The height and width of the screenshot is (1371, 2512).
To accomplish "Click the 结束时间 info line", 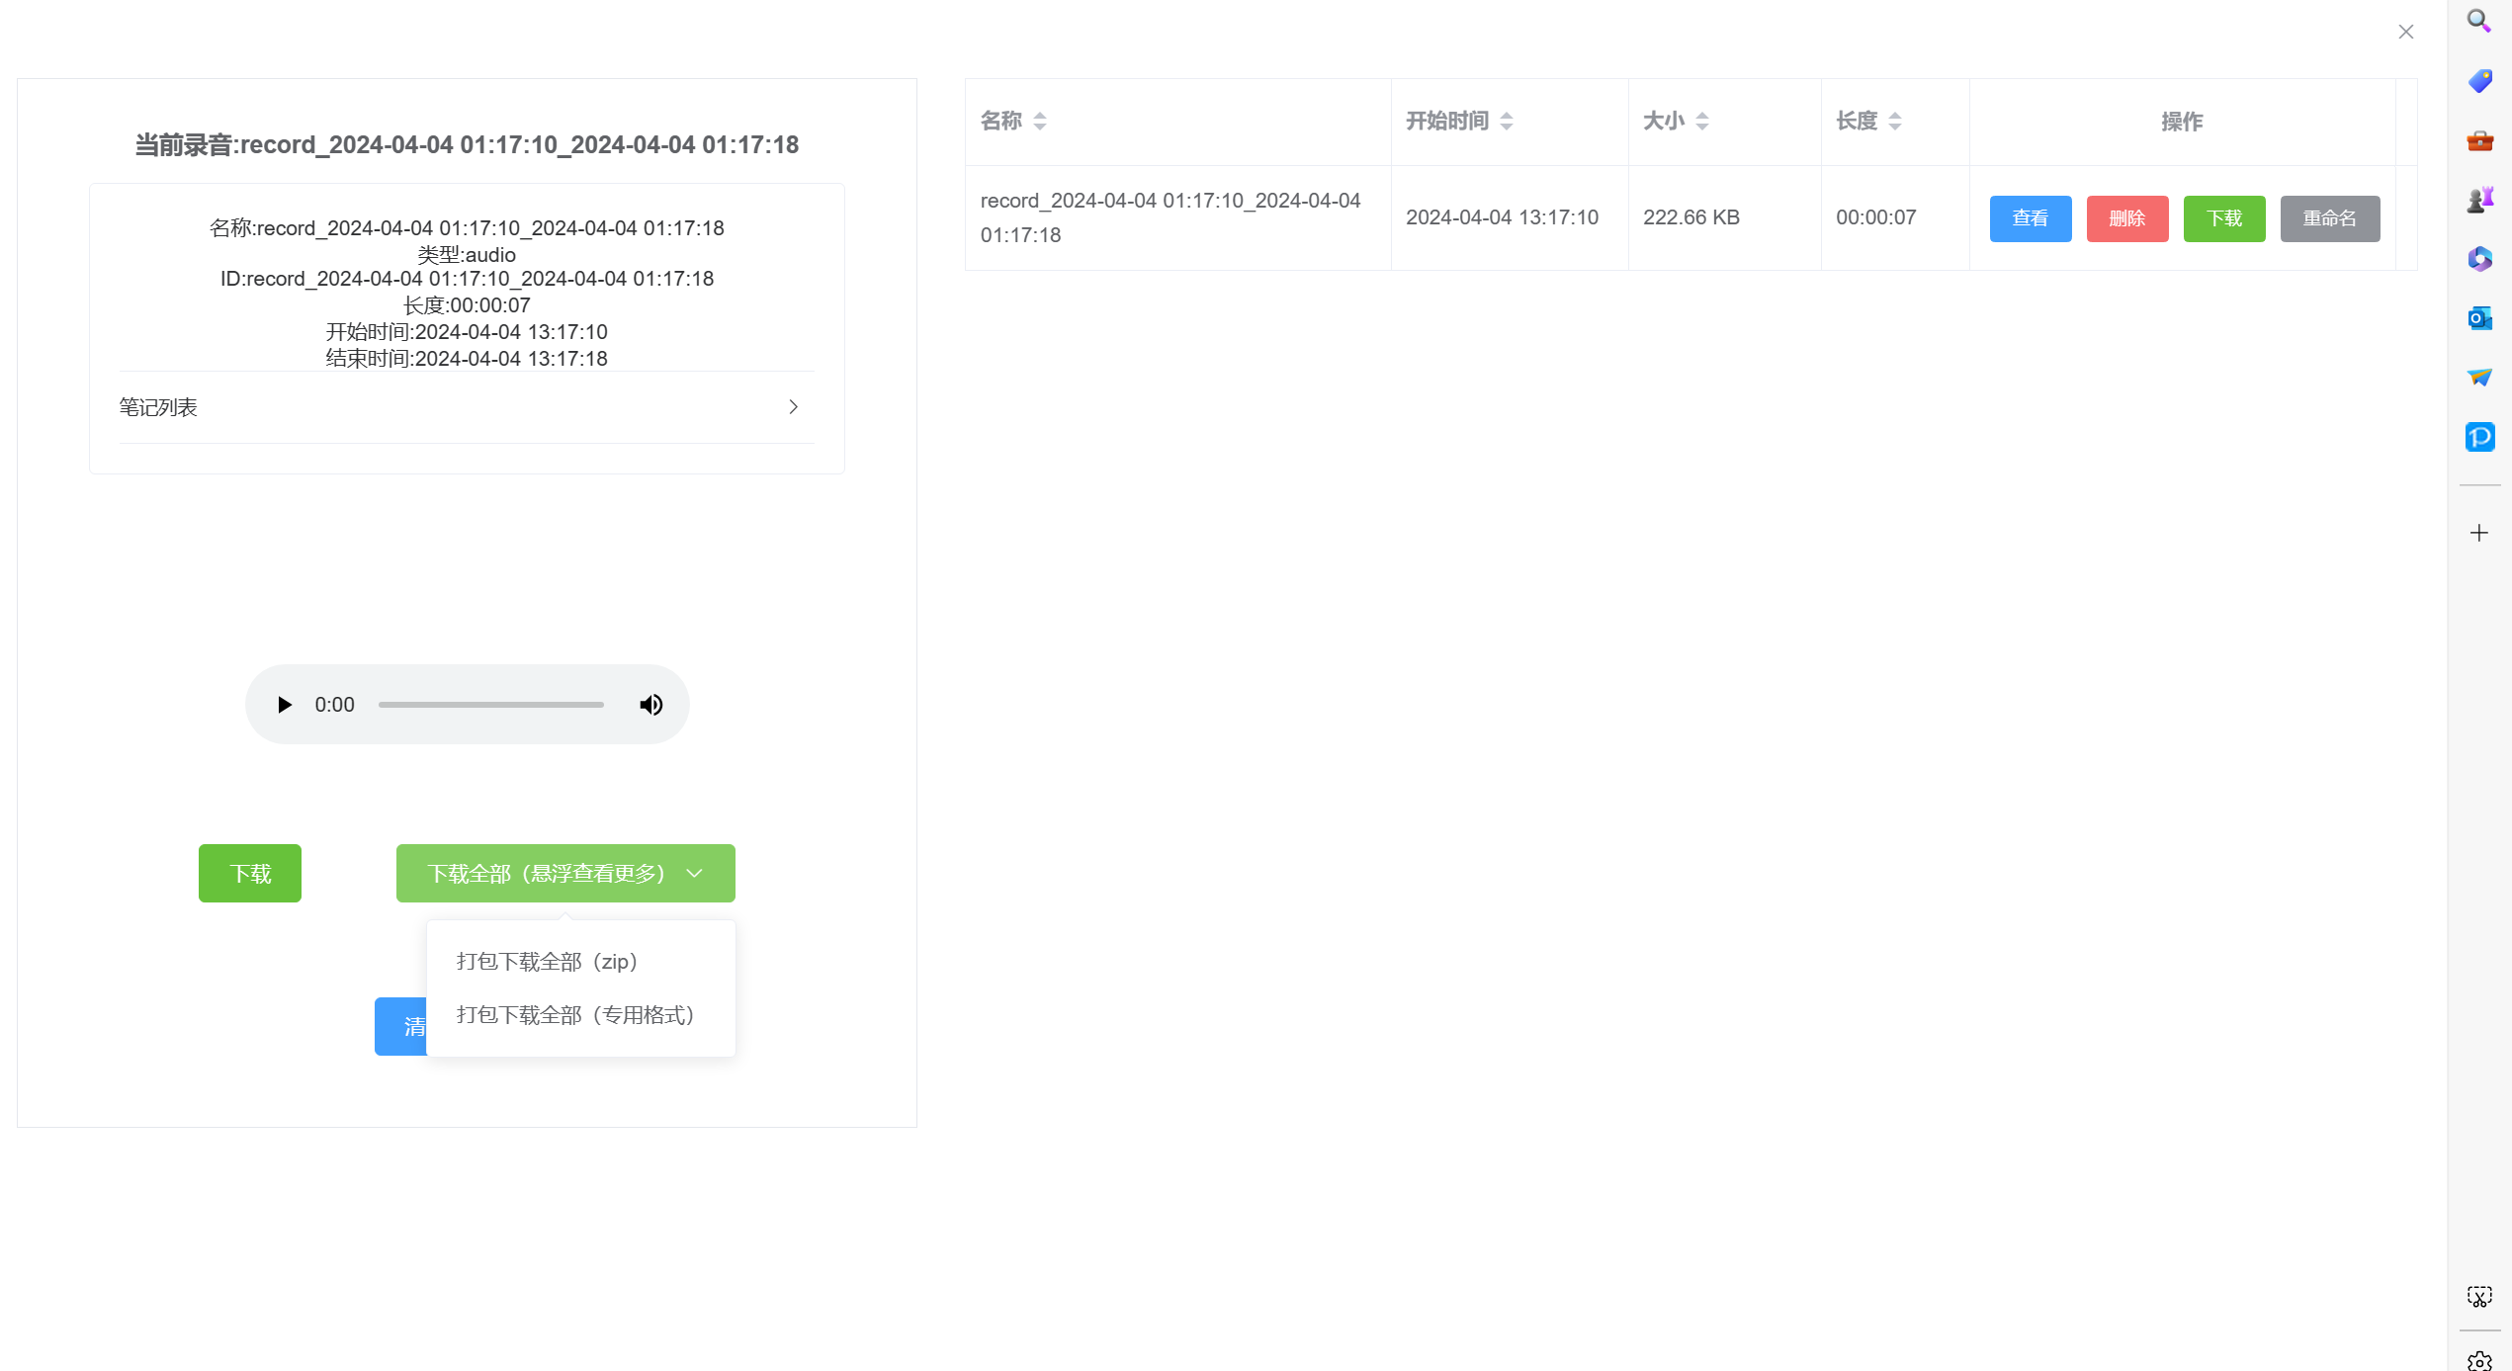I will coord(467,358).
